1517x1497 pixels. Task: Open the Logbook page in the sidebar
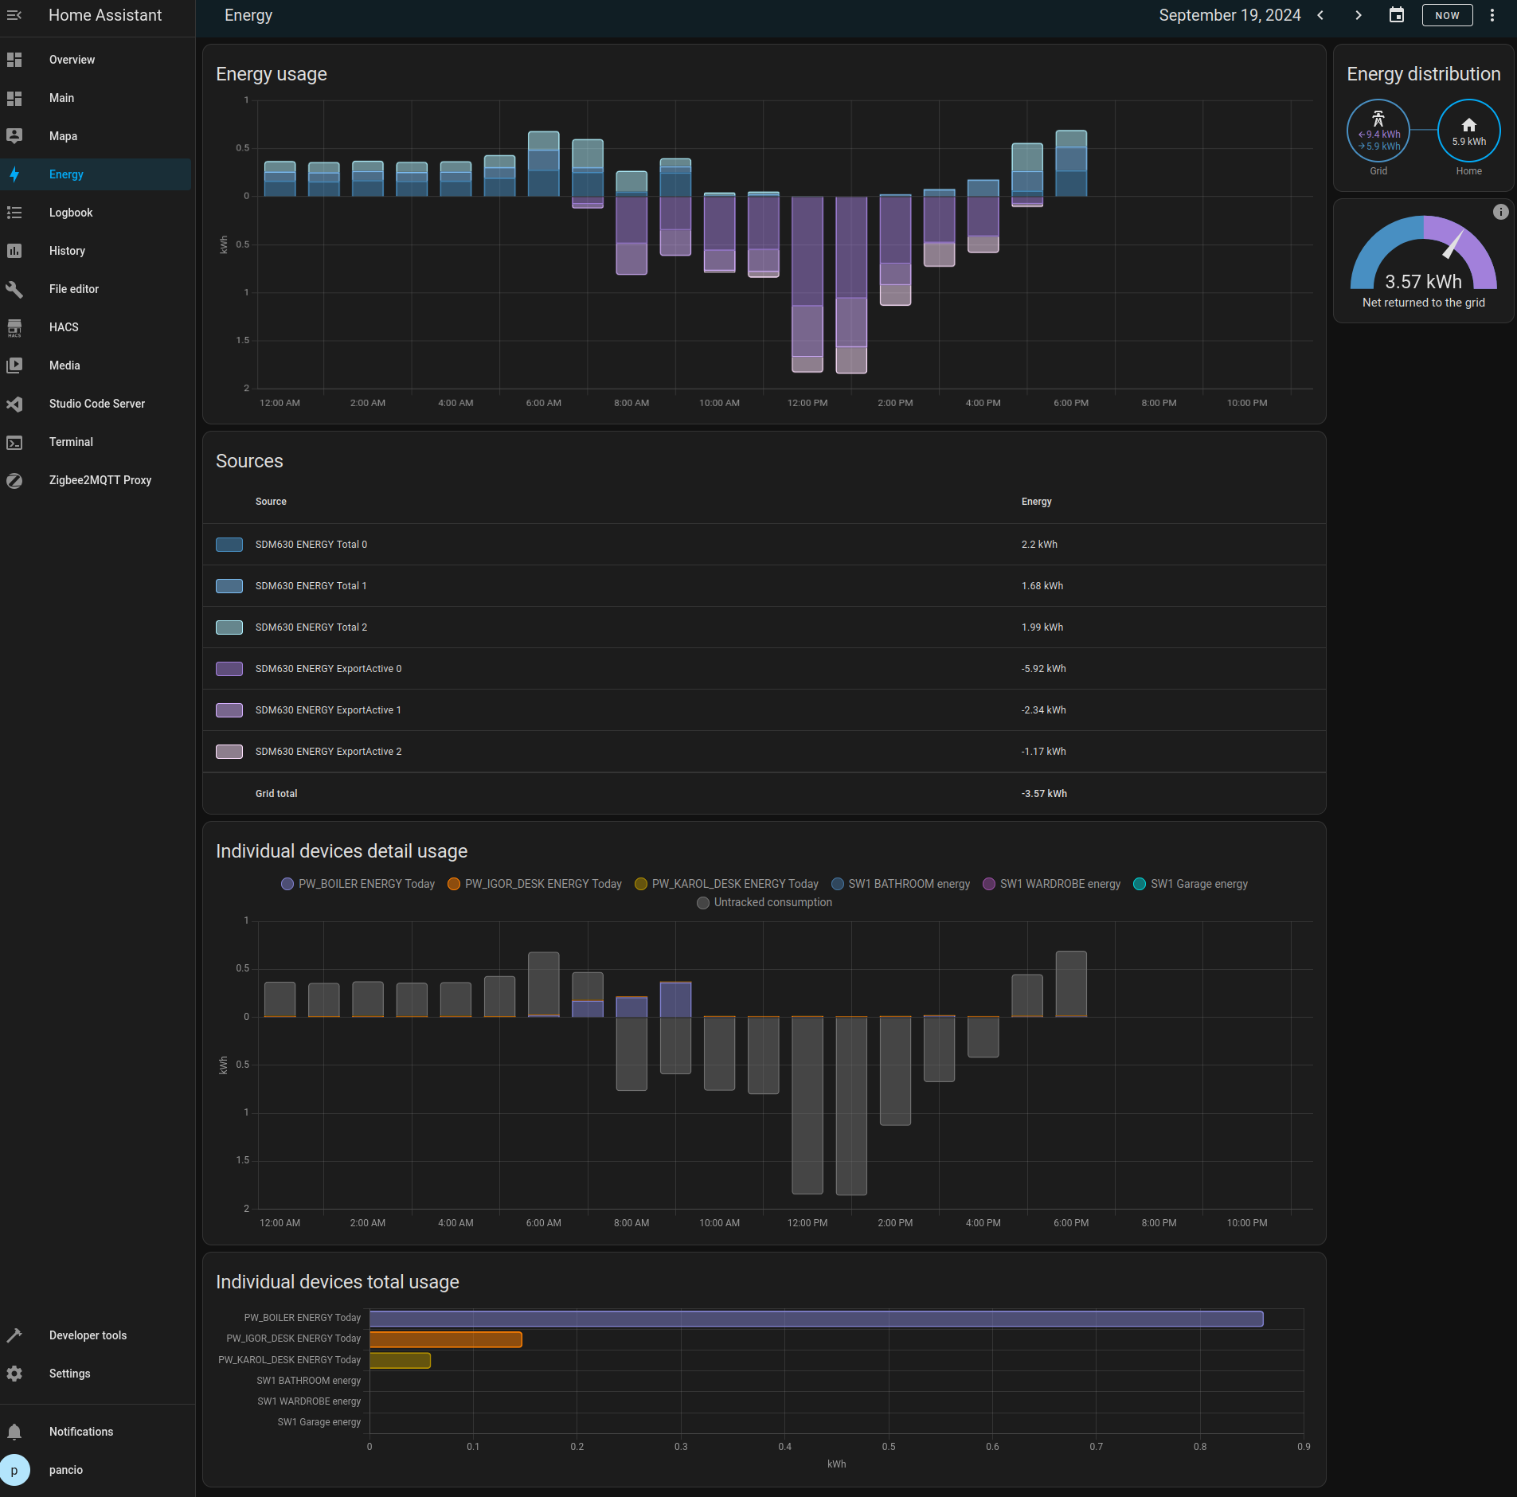click(71, 213)
